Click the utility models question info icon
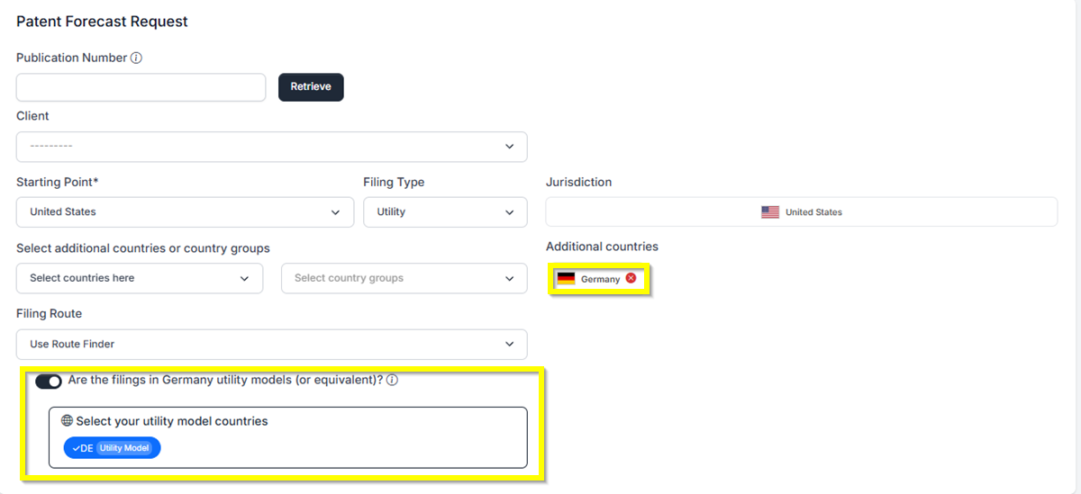 pos(393,380)
